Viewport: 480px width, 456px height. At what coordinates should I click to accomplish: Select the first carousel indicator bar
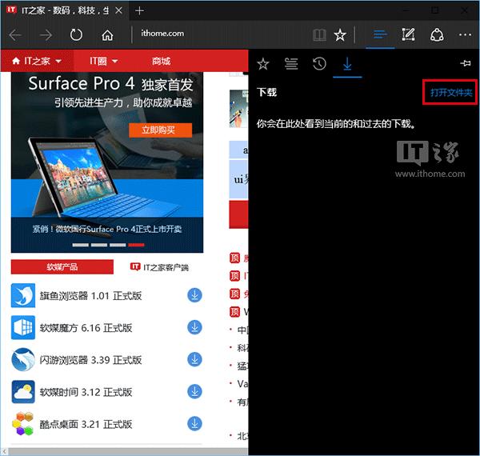pos(81,245)
